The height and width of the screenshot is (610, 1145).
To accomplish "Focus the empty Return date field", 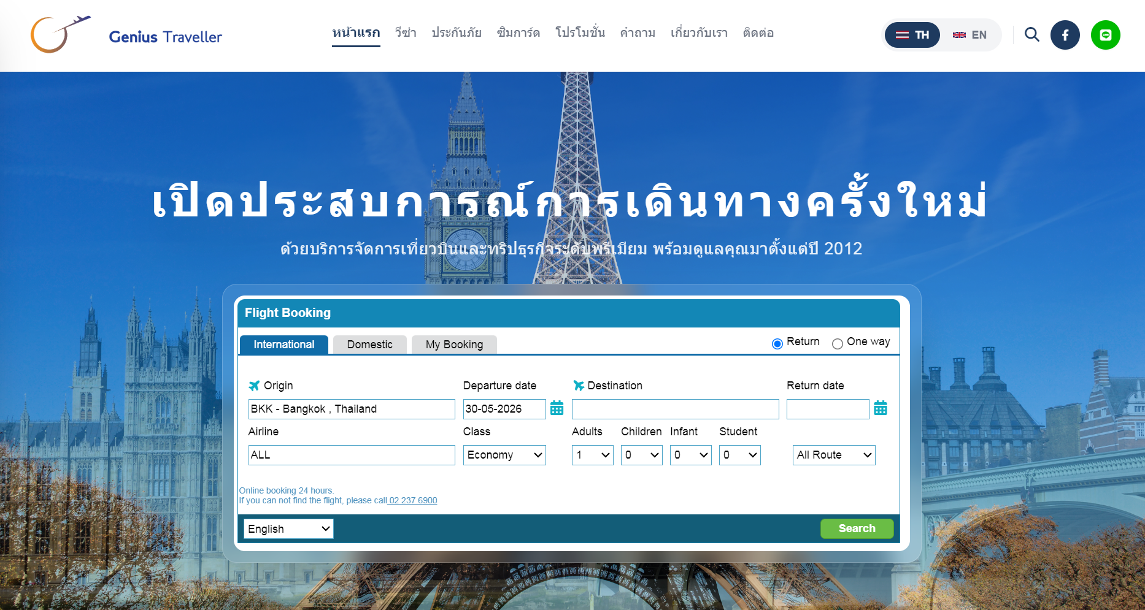I will click(828, 409).
